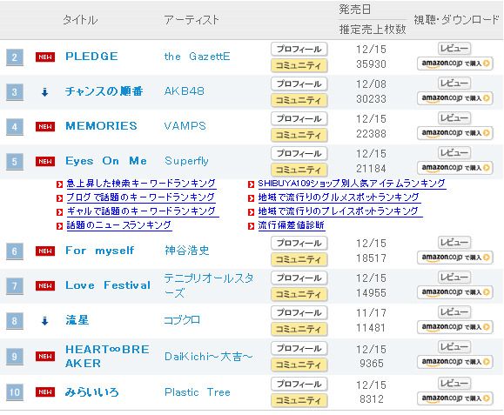This screenshot has height=415, width=504.
Task: Open Love Festival title link
Action: point(108,285)
